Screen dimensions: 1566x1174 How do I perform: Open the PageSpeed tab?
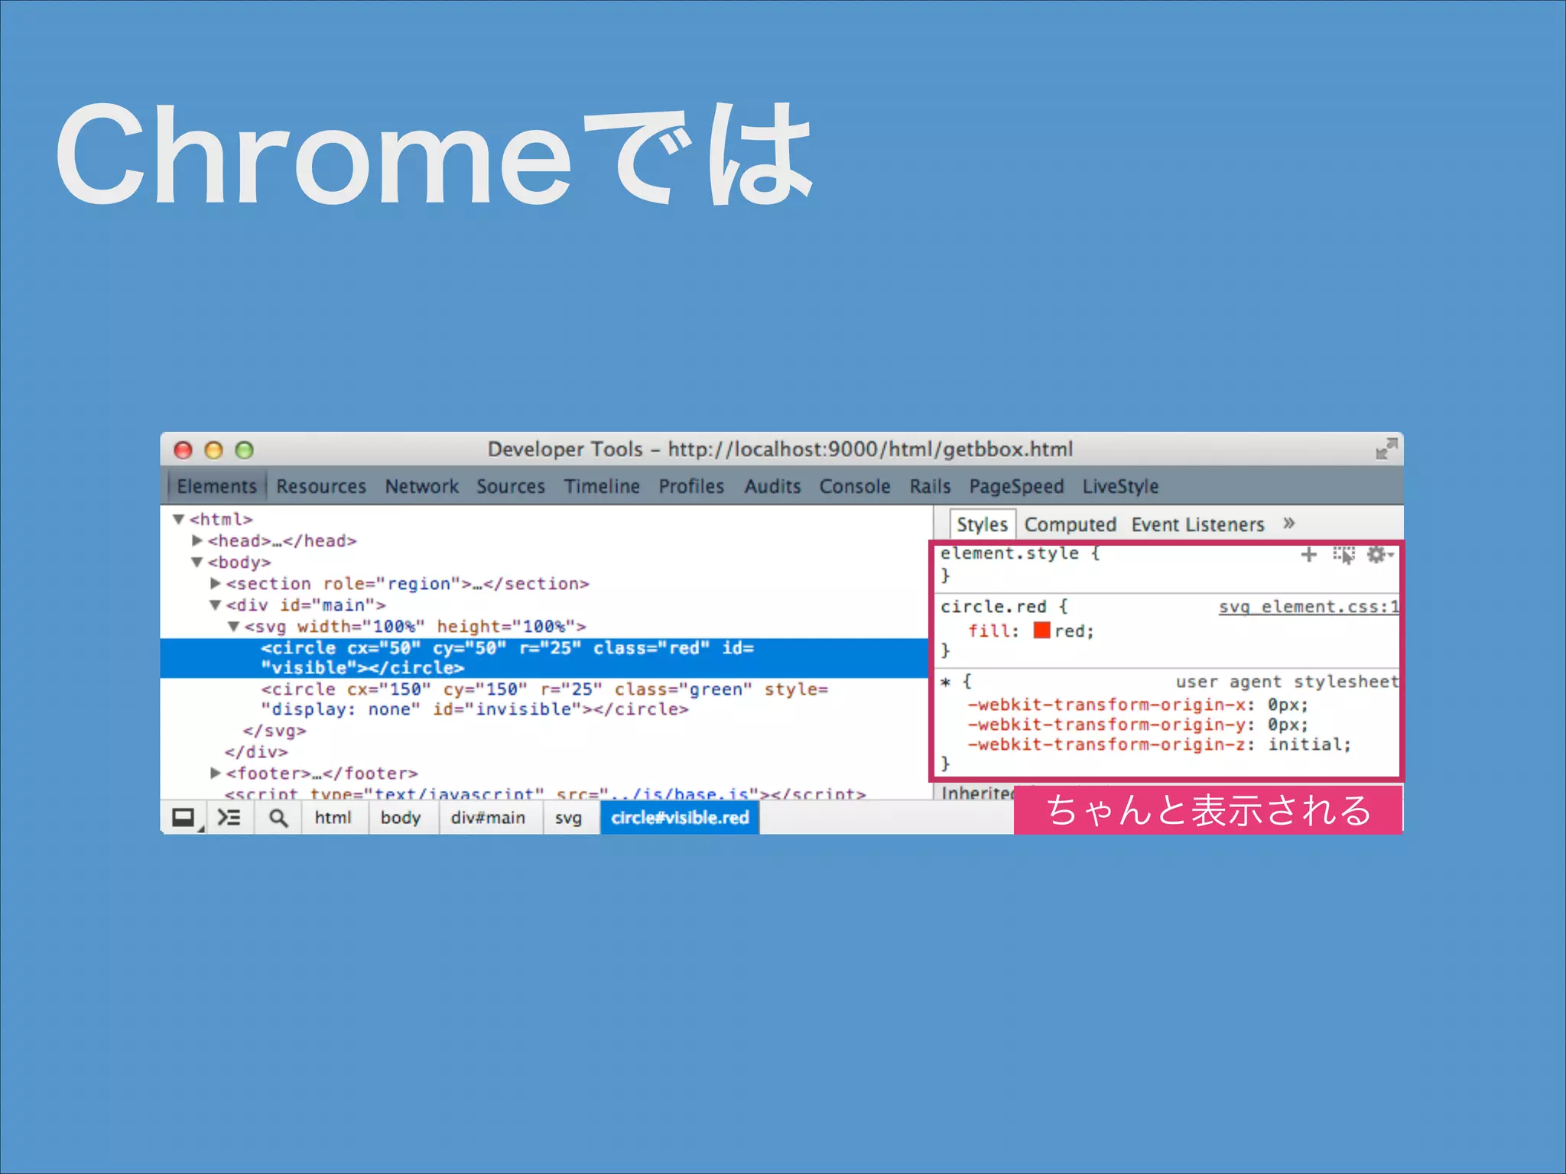[x=1016, y=486]
